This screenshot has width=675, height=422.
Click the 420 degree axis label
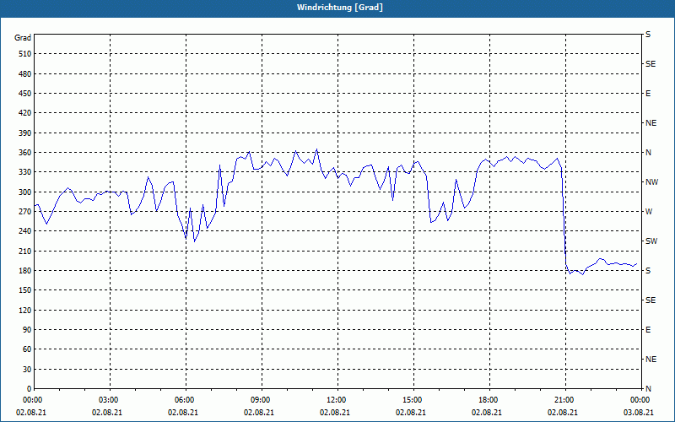[25, 113]
